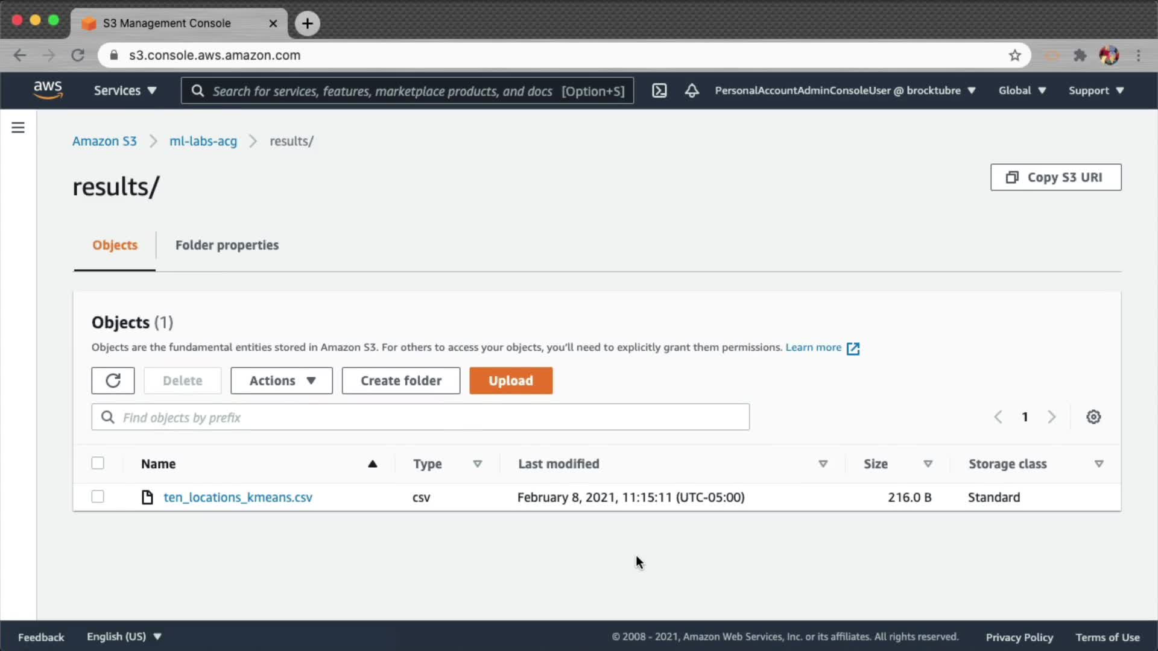Open browser extensions puzzle icon
Screen dimensions: 1158x651
tap(1080, 55)
